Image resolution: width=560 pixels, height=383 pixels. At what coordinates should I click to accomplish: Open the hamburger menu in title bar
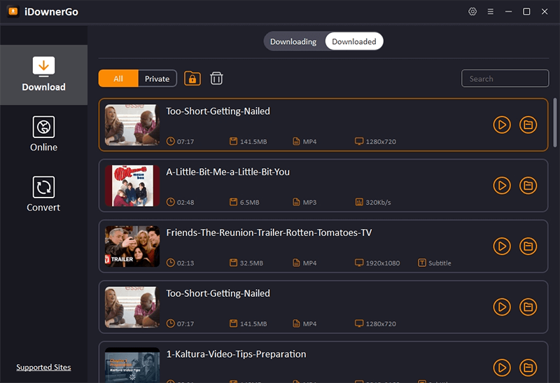point(491,12)
